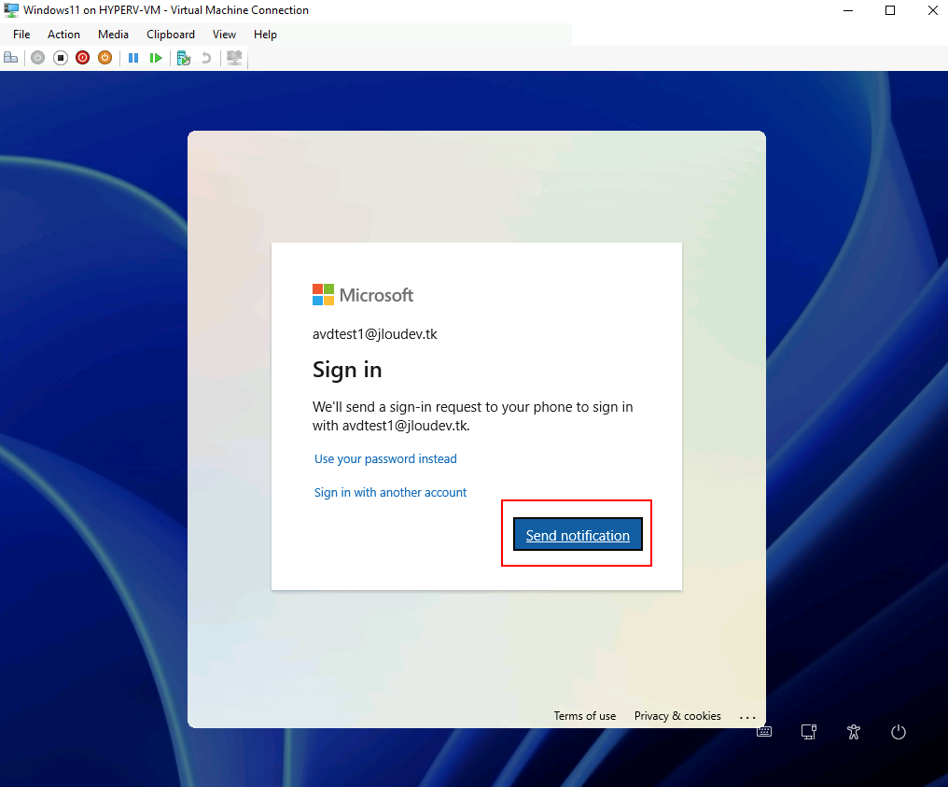This screenshot has height=787, width=948.
Task: Maximize the Virtual Machine Connection window
Action: (x=890, y=10)
